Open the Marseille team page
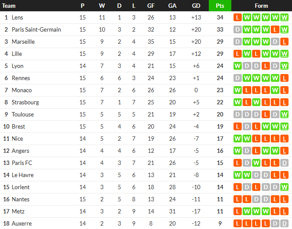Image resolution: width=292 pixels, height=229 pixels. pyautogui.click(x=23, y=42)
